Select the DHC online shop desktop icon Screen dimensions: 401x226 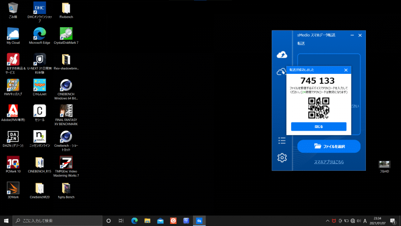pyautogui.click(x=40, y=12)
